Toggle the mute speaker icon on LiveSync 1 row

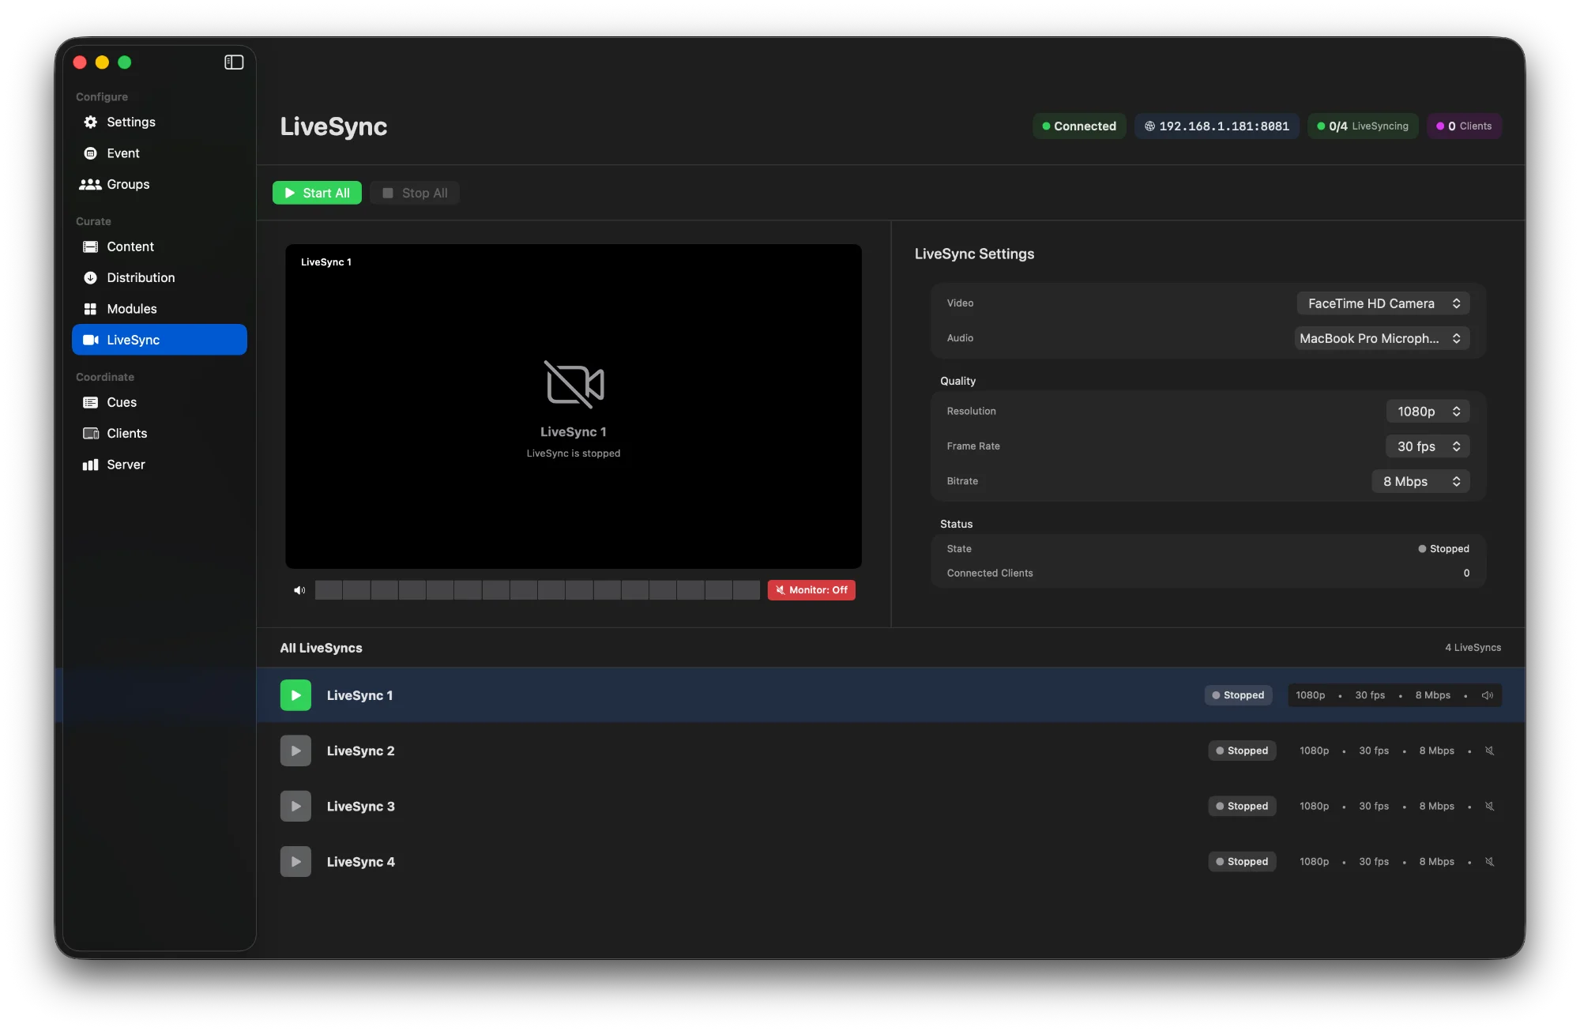(x=1488, y=695)
